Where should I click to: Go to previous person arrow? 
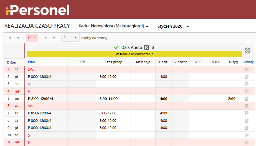point(18,38)
